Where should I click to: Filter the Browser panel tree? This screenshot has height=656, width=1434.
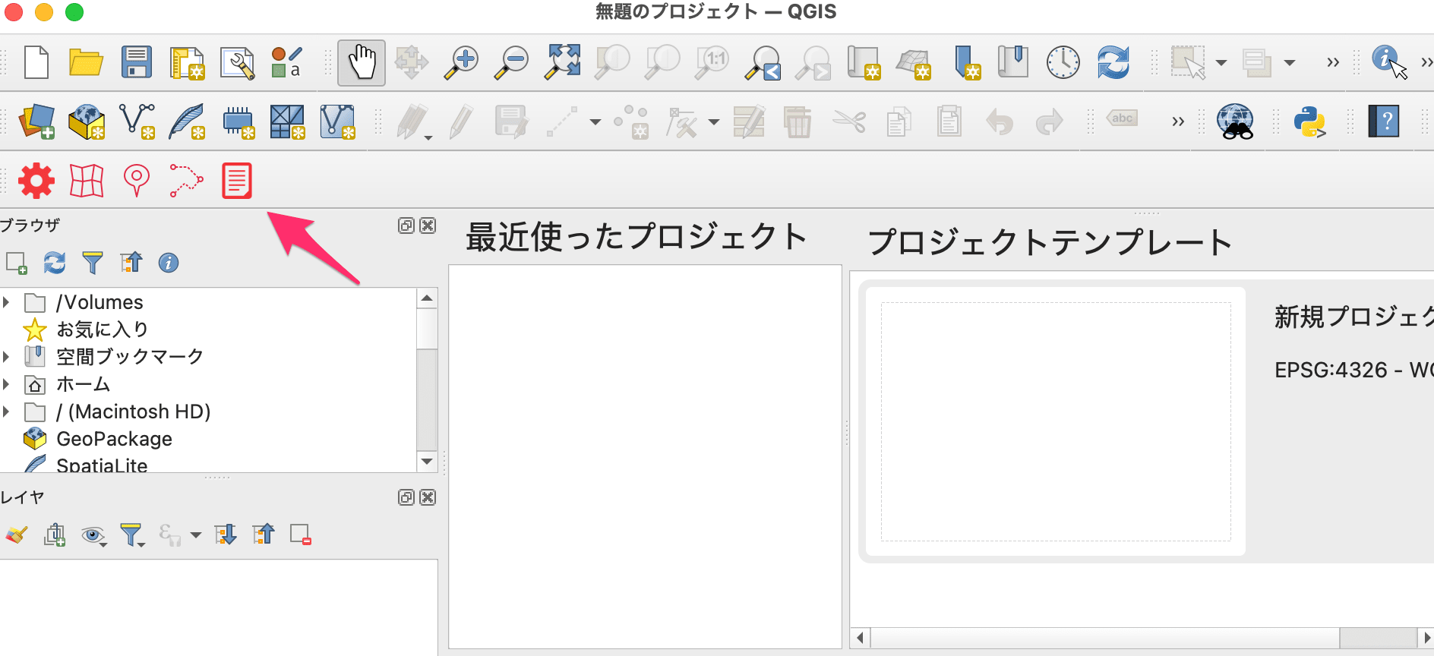click(93, 263)
